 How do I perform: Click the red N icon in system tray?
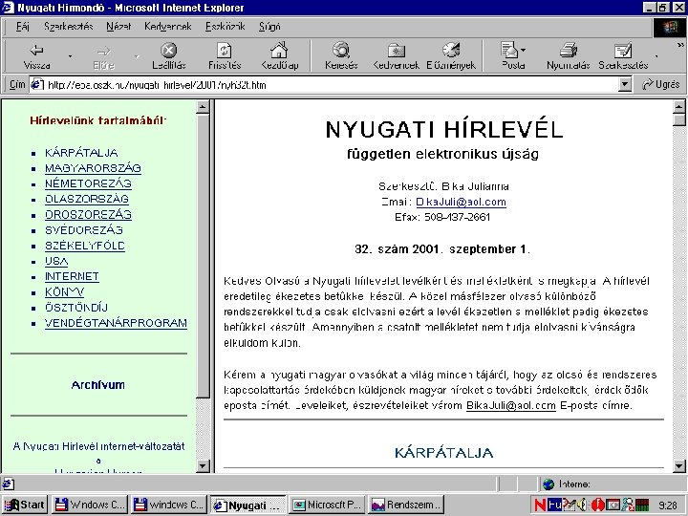[x=541, y=505]
